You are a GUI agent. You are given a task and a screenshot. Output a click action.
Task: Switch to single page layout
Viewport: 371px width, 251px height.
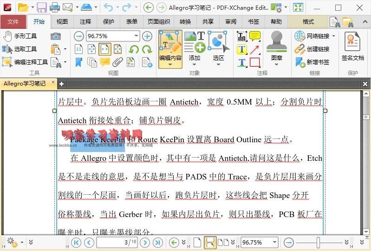pyautogui.click(x=197, y=242)
